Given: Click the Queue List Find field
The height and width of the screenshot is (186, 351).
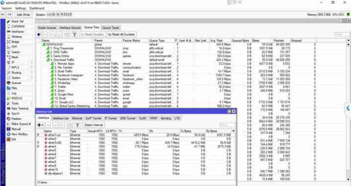Looking at the screenshot, I should [x=341, y=34].
